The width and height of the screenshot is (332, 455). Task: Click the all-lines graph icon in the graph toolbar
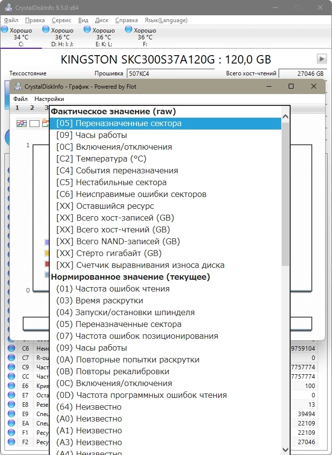point(22,123)
